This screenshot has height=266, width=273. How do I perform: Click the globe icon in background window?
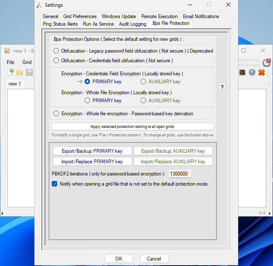252,72
